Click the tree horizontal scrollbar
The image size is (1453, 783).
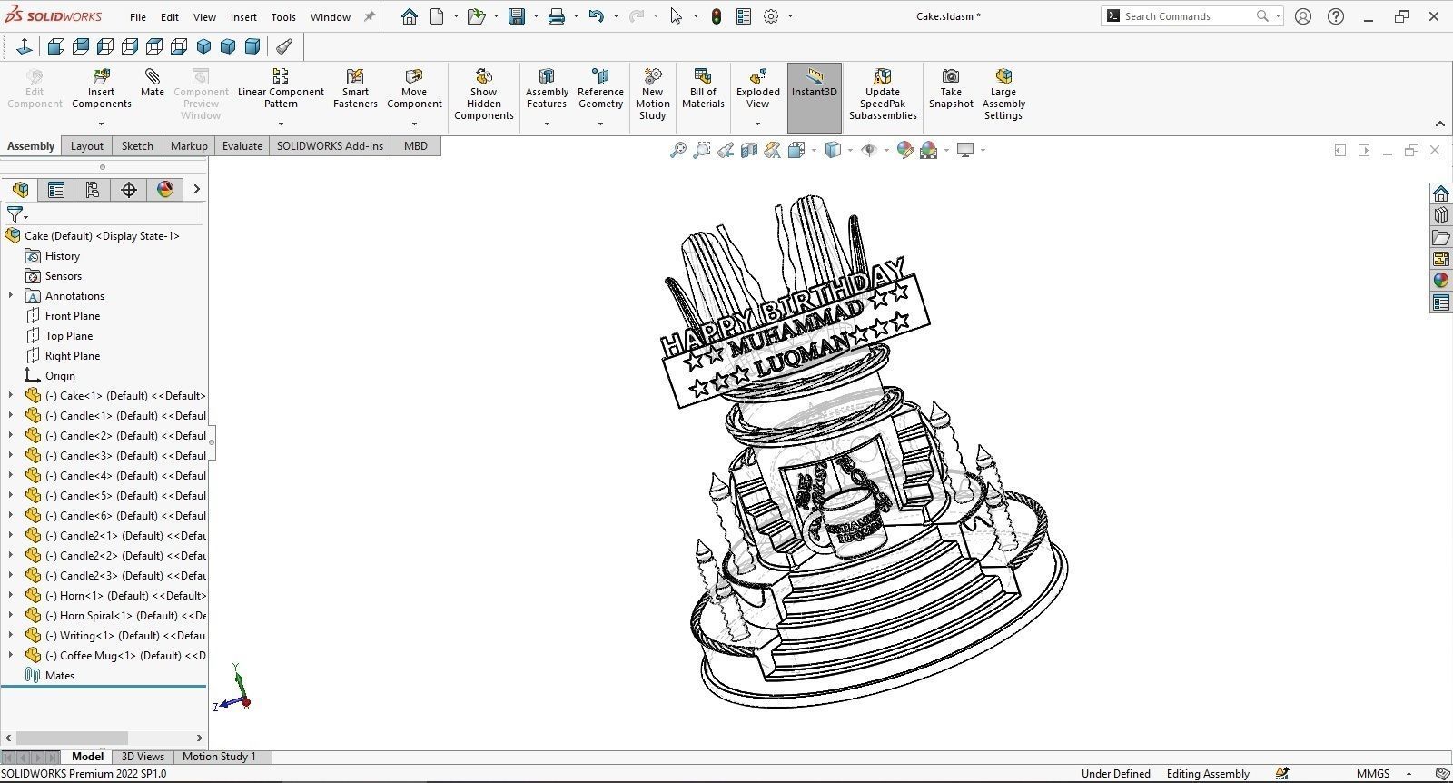click(x=73, y=738)
